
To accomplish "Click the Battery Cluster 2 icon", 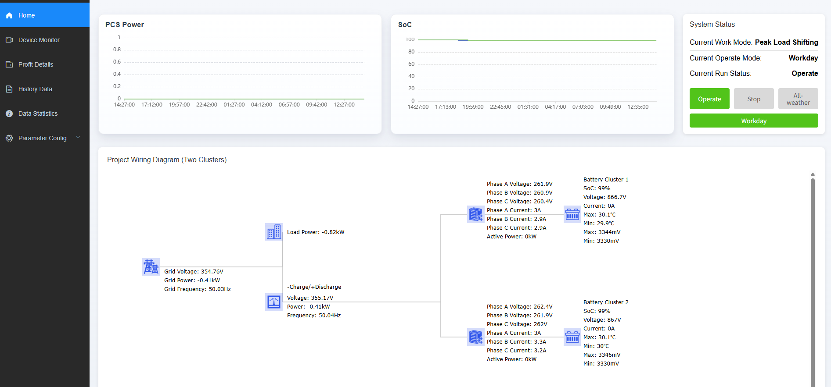I will point(572,337).
